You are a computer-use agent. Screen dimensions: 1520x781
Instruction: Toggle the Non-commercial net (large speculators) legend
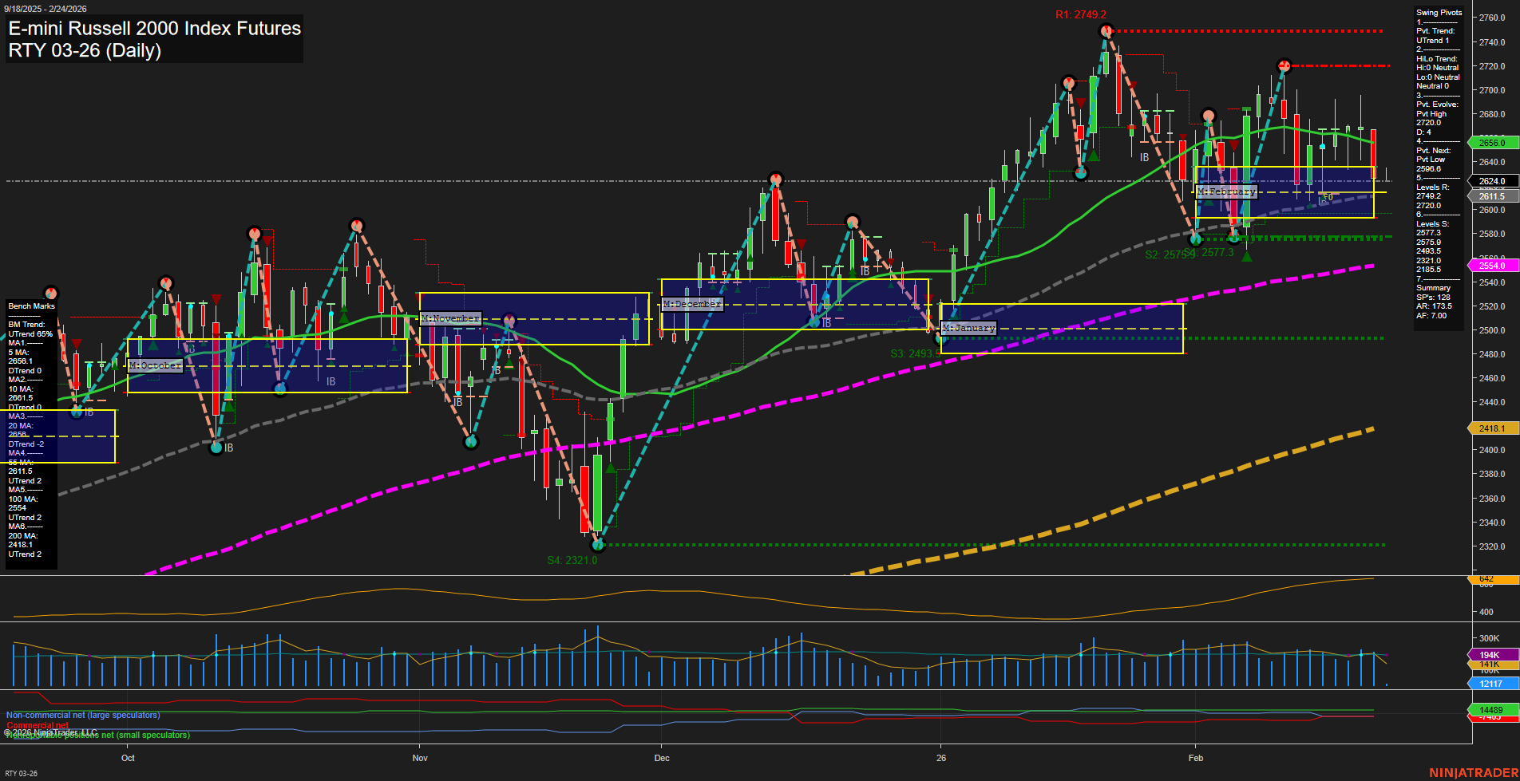(x=82, y=716)
